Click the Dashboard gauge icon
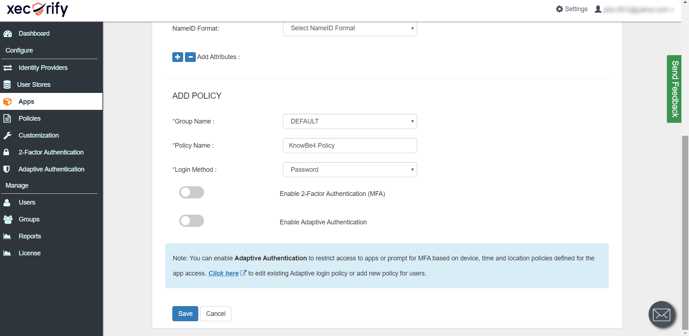The image size is (689, 336). click(x=8, y=34)
